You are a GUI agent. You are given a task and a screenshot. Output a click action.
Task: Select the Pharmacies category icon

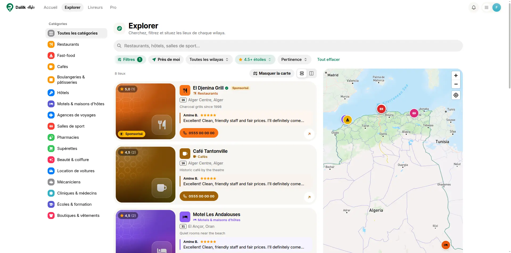click(51, 137)
